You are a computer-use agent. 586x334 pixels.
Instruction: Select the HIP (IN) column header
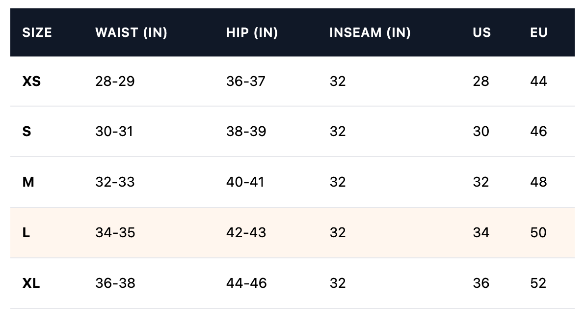pos(252,32)
